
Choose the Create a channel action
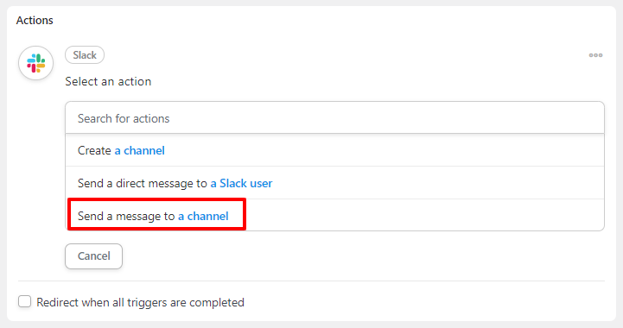[334, 150]
